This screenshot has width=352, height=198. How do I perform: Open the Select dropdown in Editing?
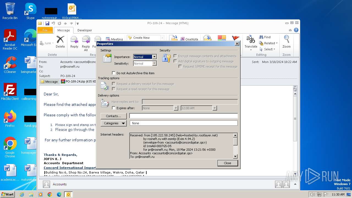(267, 49)
